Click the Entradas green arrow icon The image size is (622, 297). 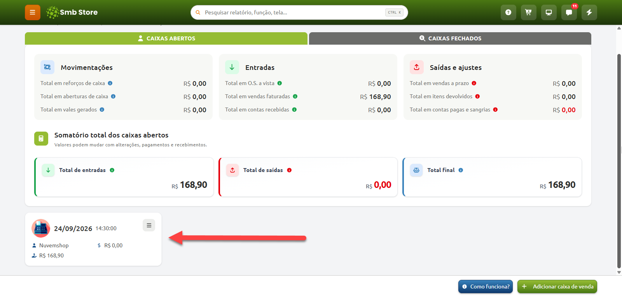pos(232,67)
